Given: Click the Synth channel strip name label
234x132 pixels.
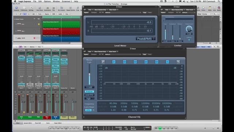Looking at the screenshot, I should point(56,117).
